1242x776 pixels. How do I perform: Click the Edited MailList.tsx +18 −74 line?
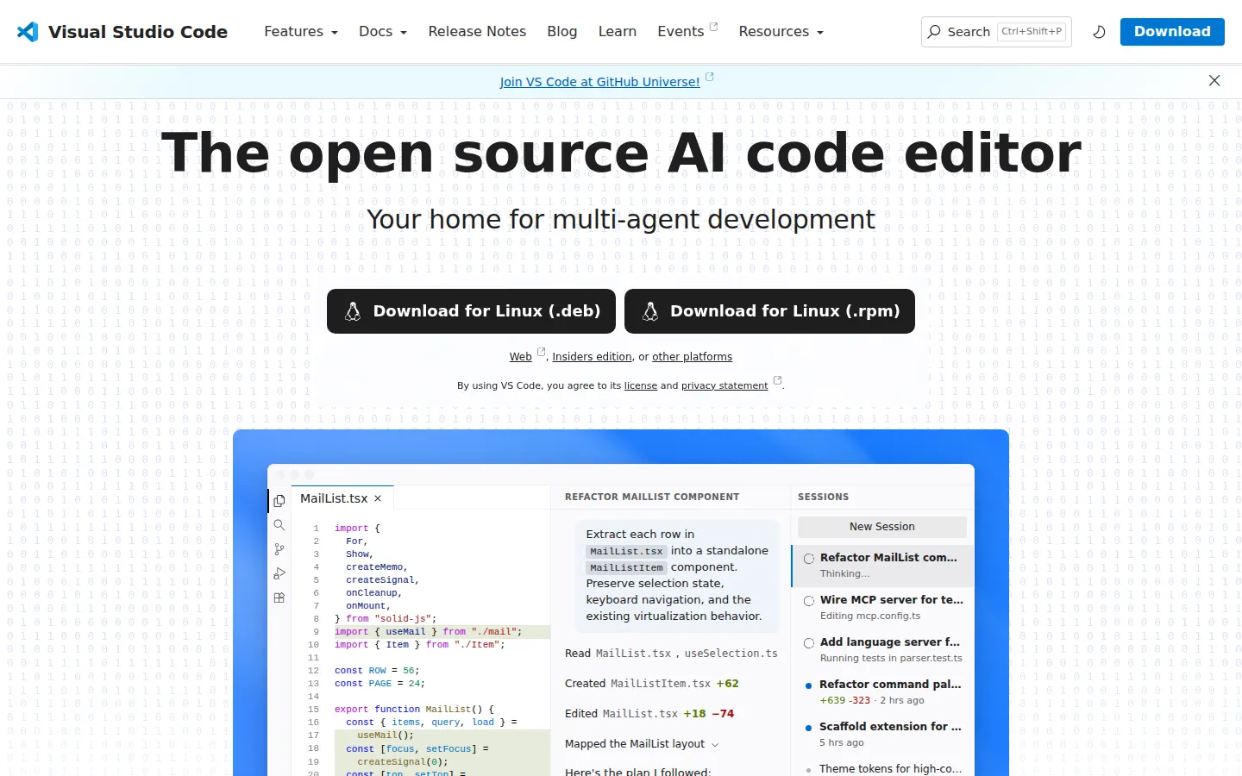tap(649, 714)
